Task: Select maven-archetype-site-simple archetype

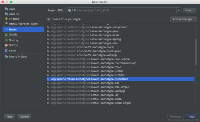Action: click(121, 87)
